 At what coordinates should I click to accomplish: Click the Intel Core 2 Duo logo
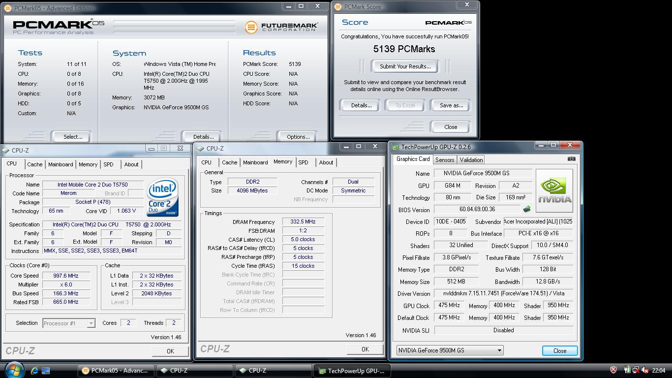click(x=162, y=198)
